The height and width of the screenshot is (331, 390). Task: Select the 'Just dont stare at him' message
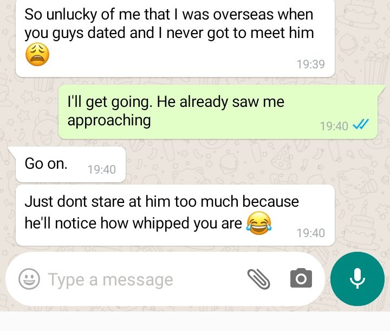(175, 215)
